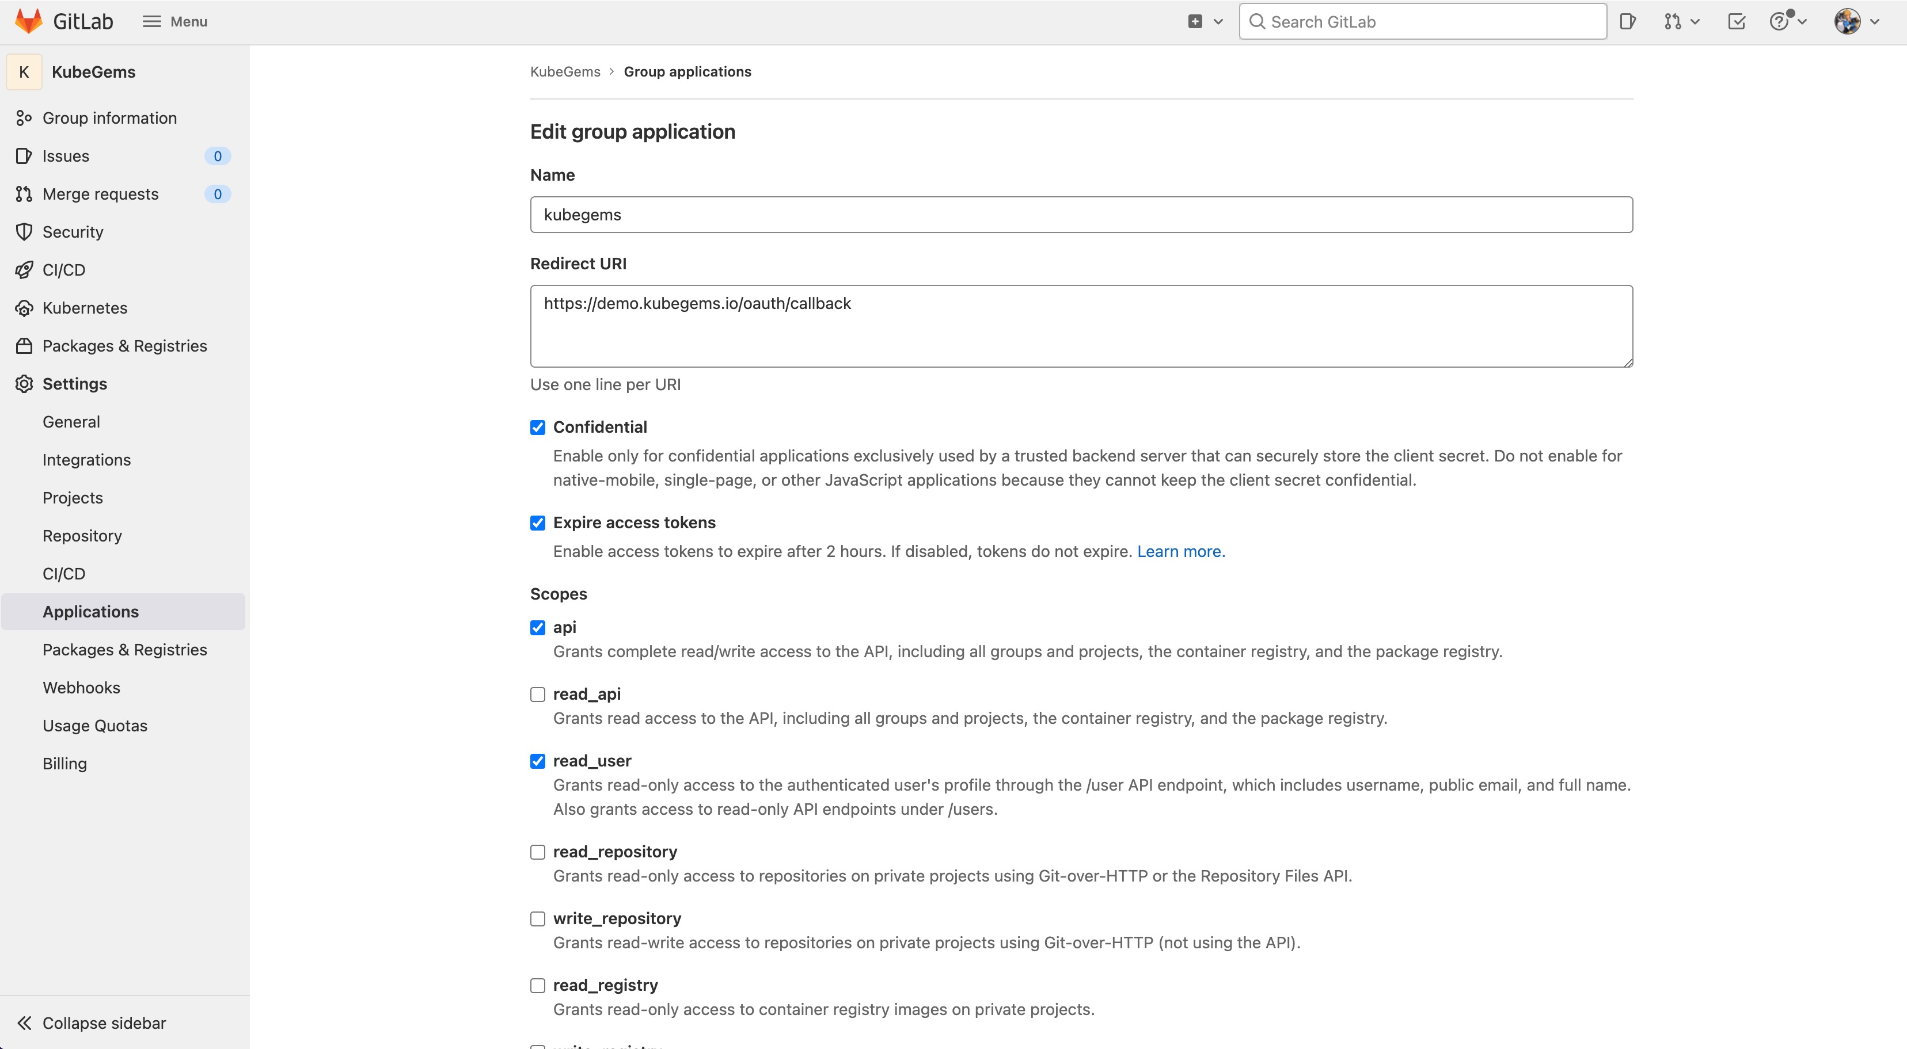Click the KubeGems group avatar K
Viewport: 1907px width, 1049px height.
(x=24, y=72)
